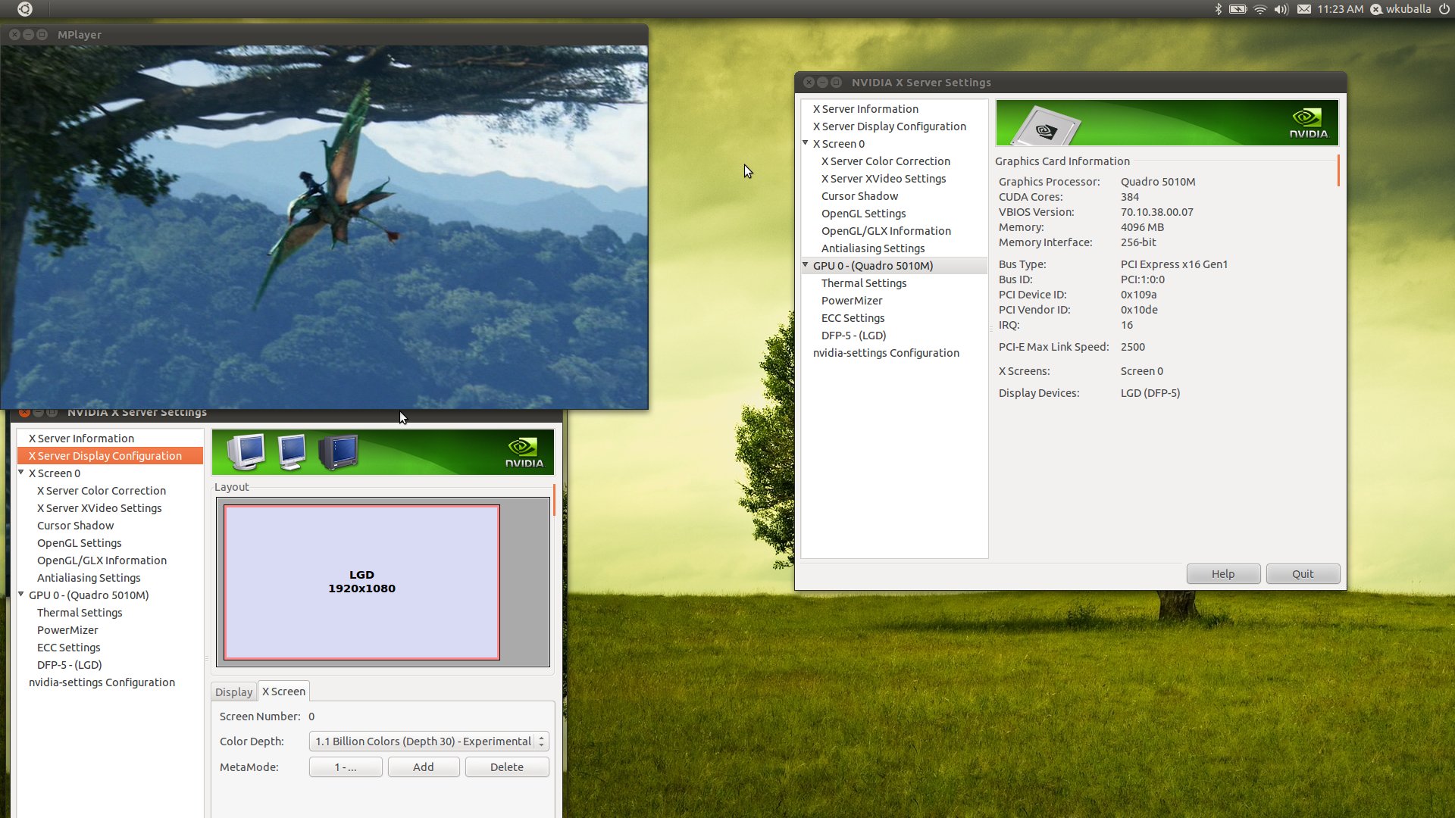Viewport: 1455px width, 818px height.
Task: Select the LGD 1920x1080 display in the layout
Action: (x=361, y=582)
